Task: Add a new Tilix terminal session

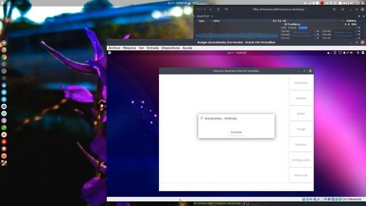Action: pos(210,9)
